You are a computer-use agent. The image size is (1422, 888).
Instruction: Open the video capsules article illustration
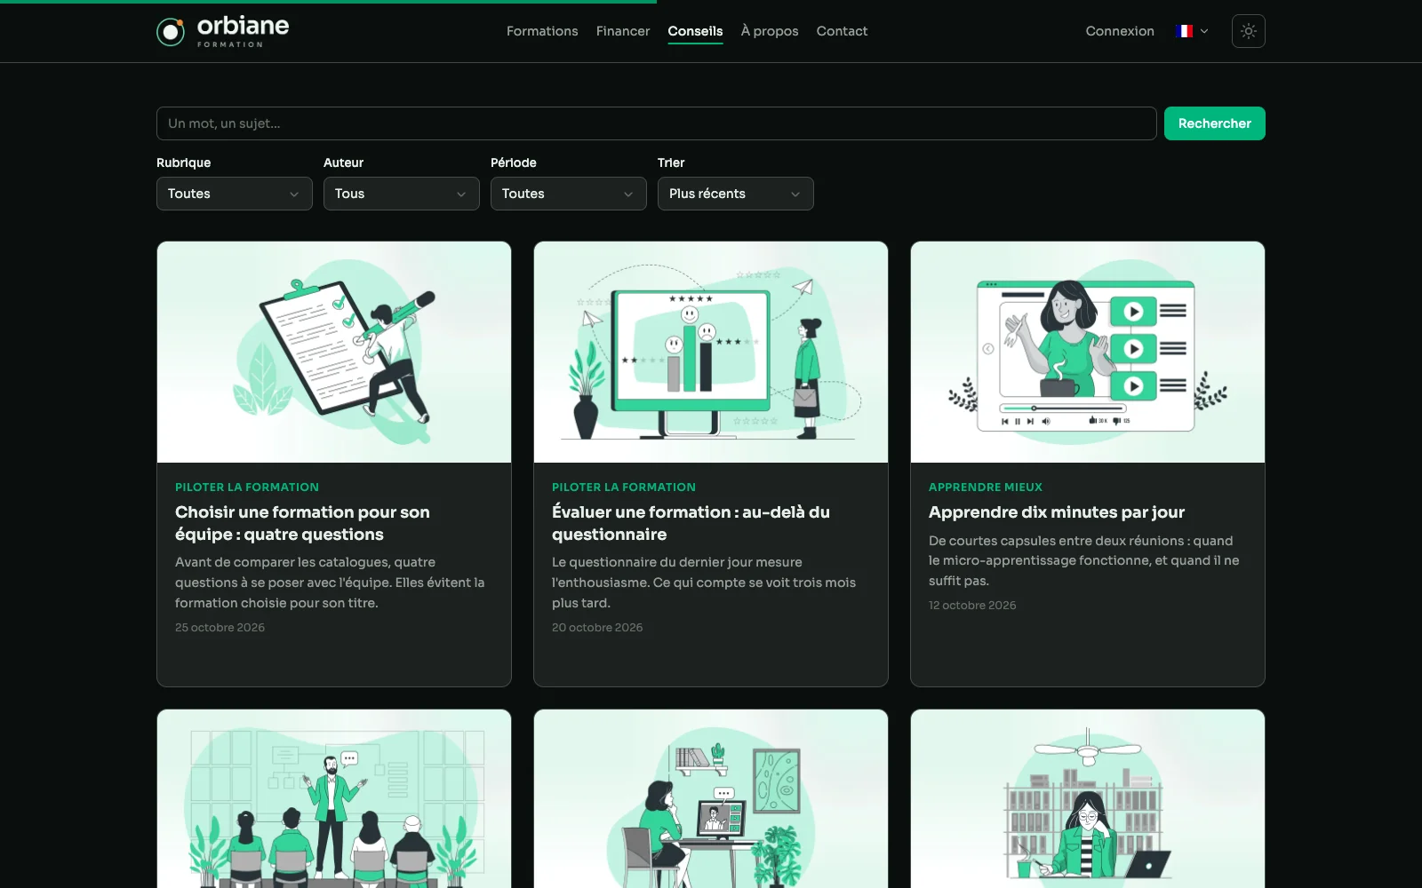(1088, 352)
